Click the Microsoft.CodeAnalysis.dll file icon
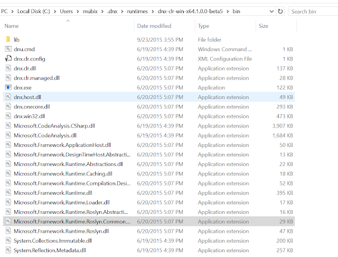This screenshot has width=338, height=257. click(x=8, y=135)
